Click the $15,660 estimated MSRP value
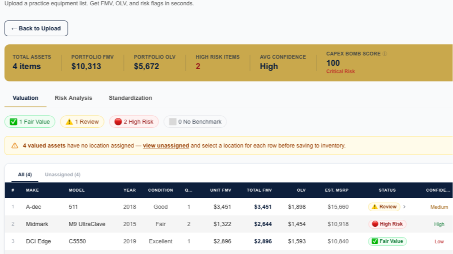 tap(338, 207)
